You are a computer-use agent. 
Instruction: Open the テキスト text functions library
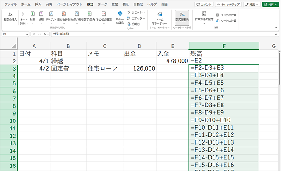(51, 18)
